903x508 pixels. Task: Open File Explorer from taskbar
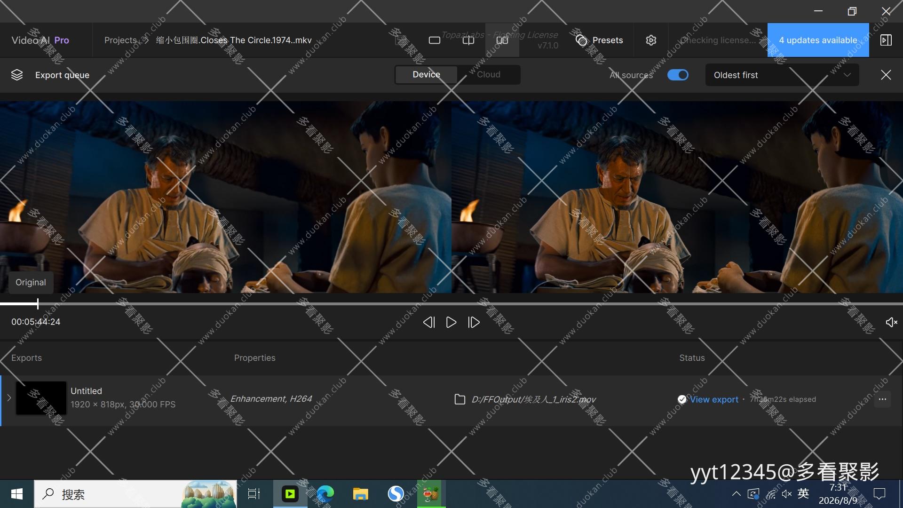point(360,494)
